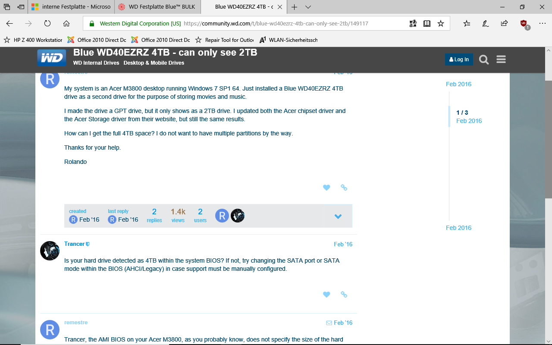Viewport: 552px width, 345px height.
Task: Click the Share icon in Edge toolbar
Action: click(x=504, y=24)
